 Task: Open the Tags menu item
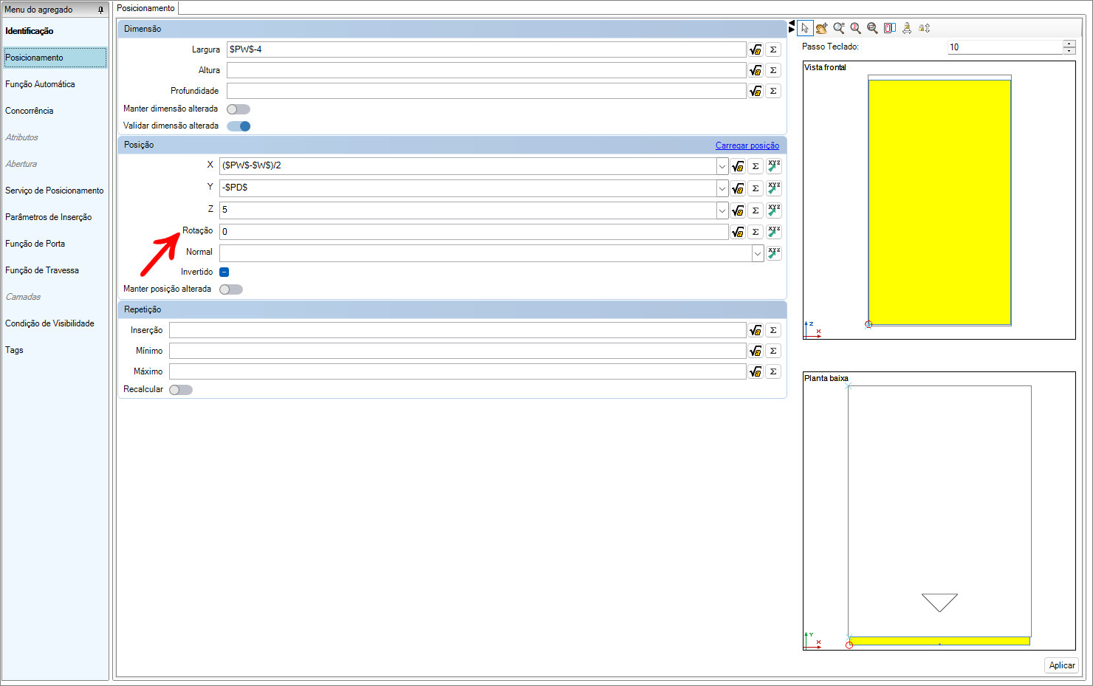tap(15, 350)
